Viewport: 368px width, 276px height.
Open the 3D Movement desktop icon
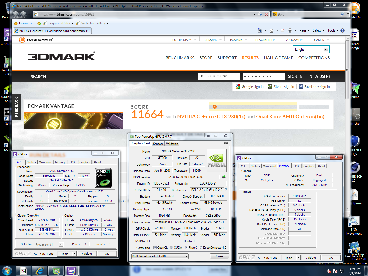354,226
